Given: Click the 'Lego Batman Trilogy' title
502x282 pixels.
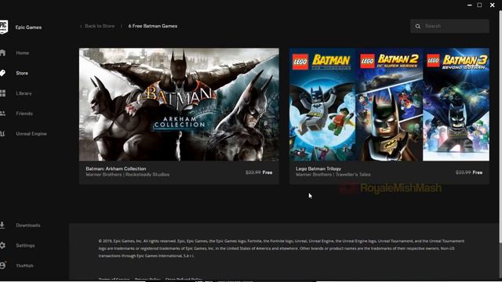Looking at the screenshot, I should click(318, 168).
